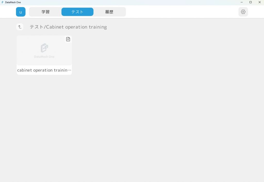Screen dimensions: 264x182
Task: Switch to the 学習 tab
Action: [x=45, y=12]
